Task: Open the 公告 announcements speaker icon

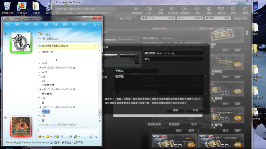Action: tap(148, 9)
